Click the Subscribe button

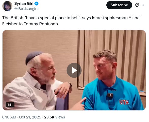[x=119, y=5]
